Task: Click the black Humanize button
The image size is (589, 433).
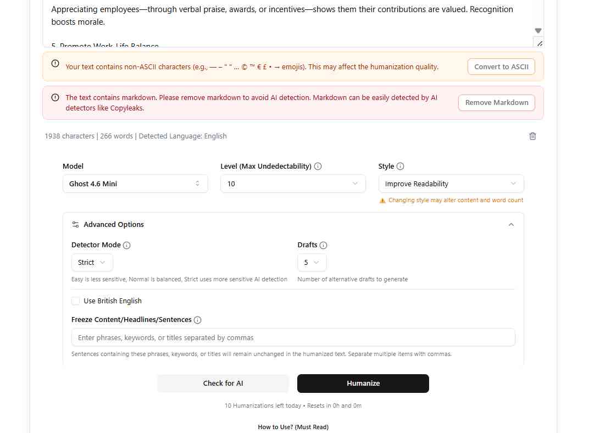Action: 363,384
